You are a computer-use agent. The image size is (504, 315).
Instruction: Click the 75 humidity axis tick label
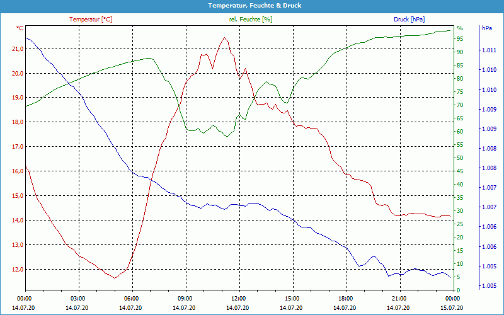[460, 91]
